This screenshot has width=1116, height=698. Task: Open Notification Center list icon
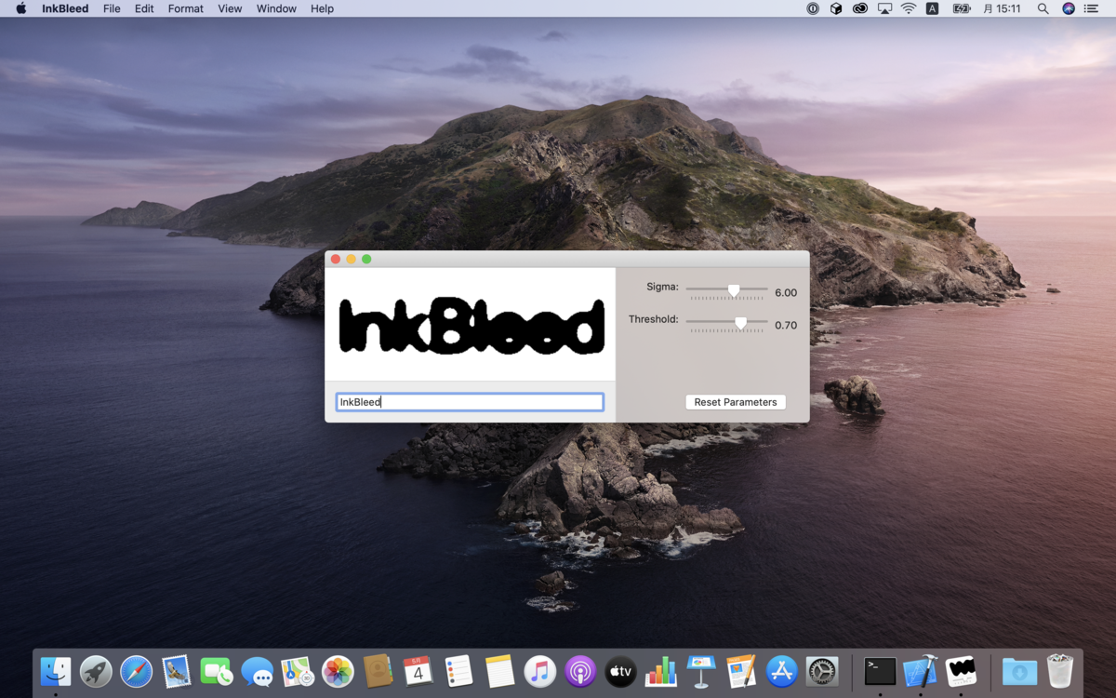click(1092, 8)
